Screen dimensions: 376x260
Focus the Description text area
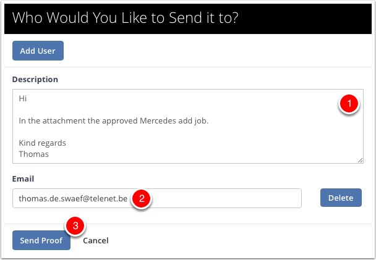click(x=188, y=127)
